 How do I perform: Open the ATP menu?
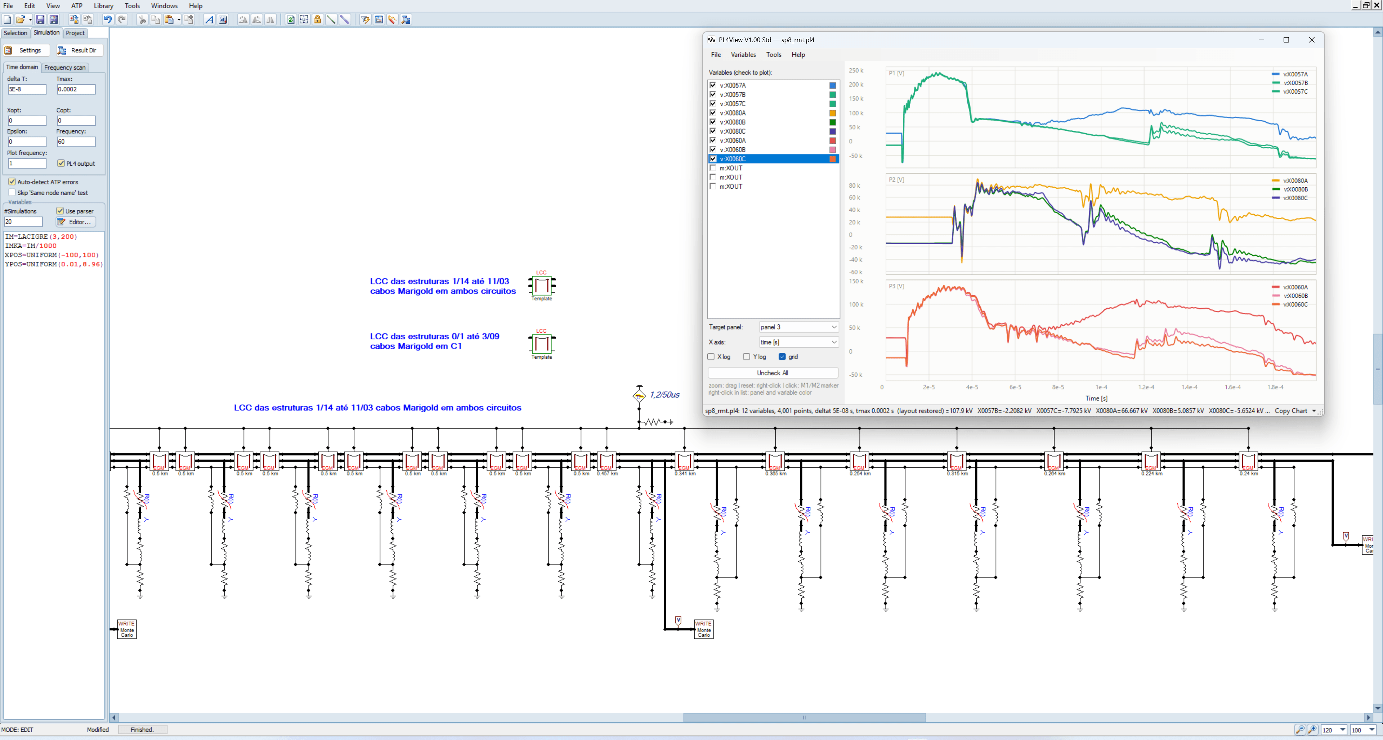tap(77, 6)
